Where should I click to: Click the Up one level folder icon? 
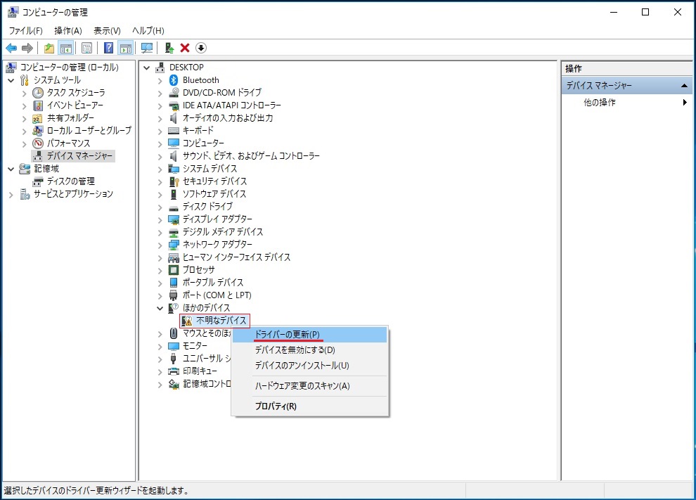click(49, 48)
